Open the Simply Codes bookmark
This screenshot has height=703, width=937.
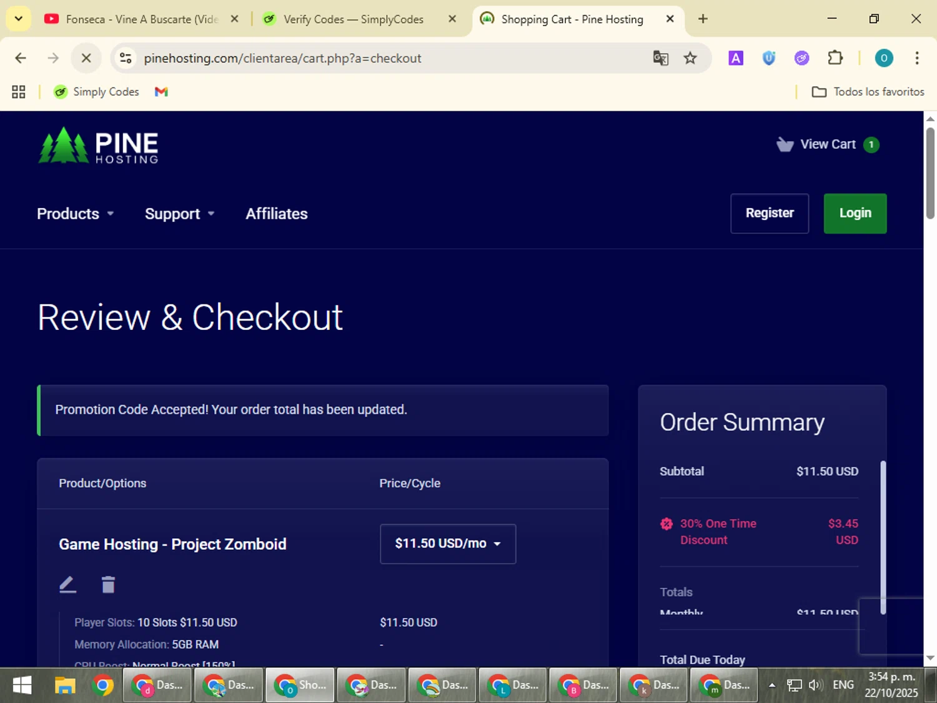[x=96, y=92]
